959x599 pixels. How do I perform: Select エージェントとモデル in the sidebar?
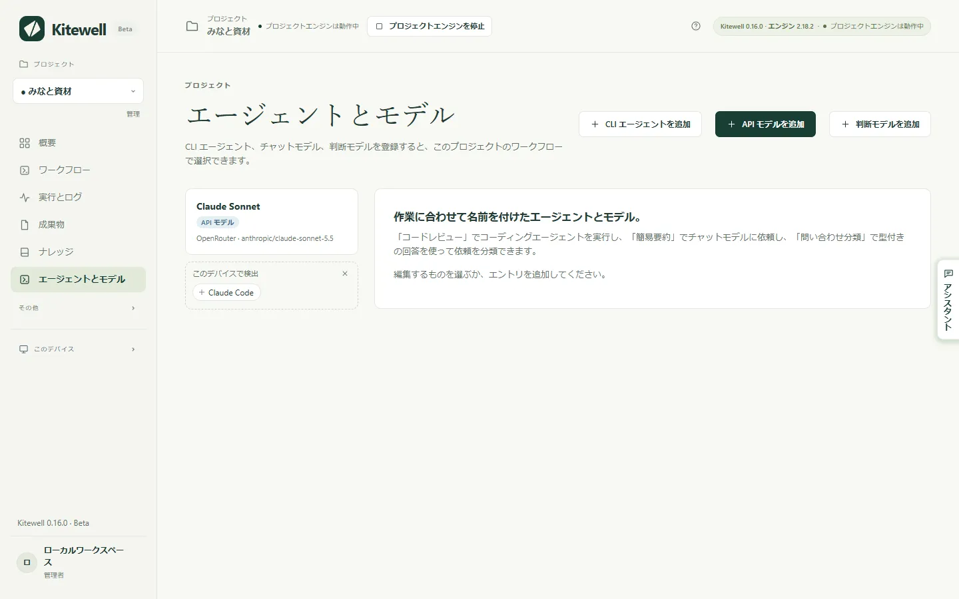(78, 280)
